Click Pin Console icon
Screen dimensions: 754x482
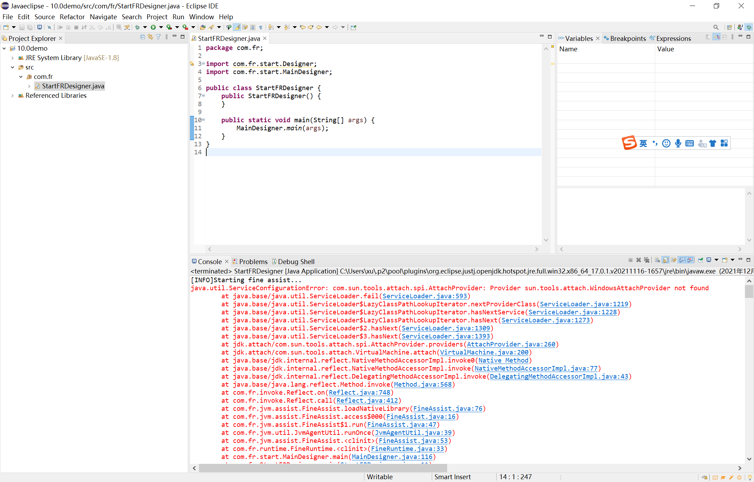pos(700,260)
